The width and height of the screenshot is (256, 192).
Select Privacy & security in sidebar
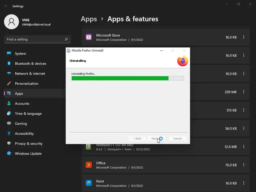[28, 143]
